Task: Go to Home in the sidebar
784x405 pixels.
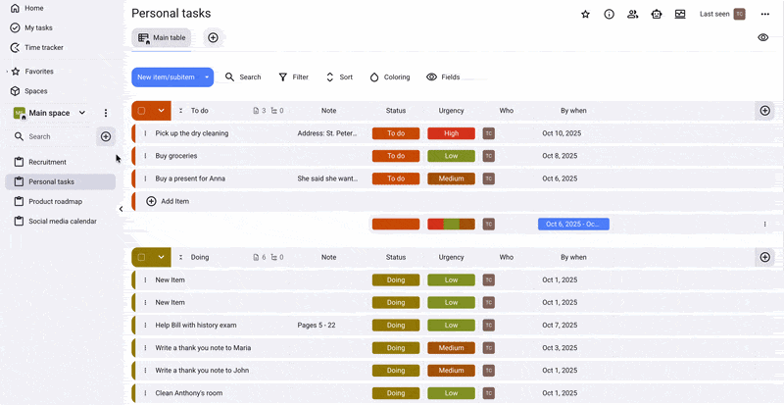Action: 27,8
